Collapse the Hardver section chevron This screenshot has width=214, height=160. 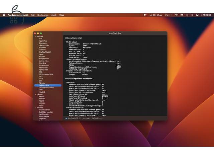point(35,36)
